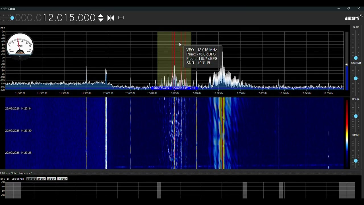Click the IF Filter + Notch Processor panel title
Screen dimensions: 364x205
[16, 173]
